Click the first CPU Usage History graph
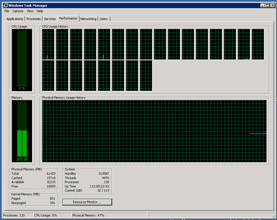277x220 pixels. pyautogui.click(x=48, y=44)
